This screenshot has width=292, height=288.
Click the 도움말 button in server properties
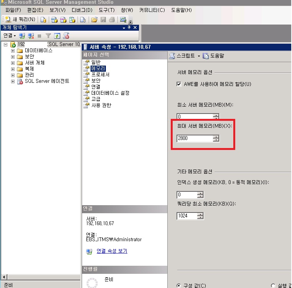[214, 56]
